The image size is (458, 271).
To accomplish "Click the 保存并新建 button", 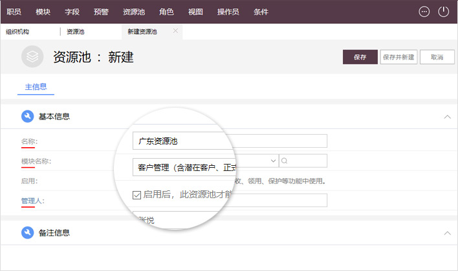I will pyautogui.click(x=398, y=57).
